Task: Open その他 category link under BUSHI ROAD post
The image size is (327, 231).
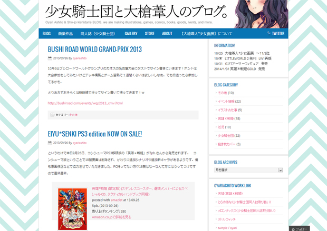Action: tap(73, 115)
